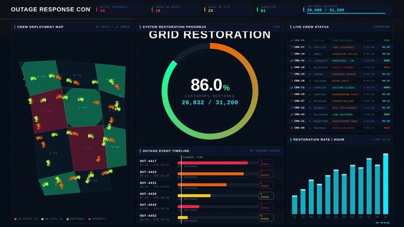
Task: Click the spinner icon beside CRW-23
Action: pos(292,74)
